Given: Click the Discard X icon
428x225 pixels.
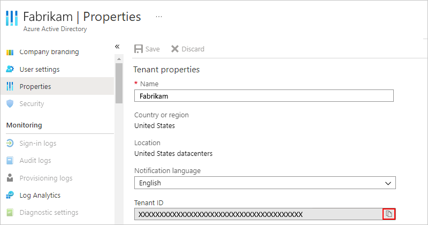Looking at the screenshot, I should point(175,49).
